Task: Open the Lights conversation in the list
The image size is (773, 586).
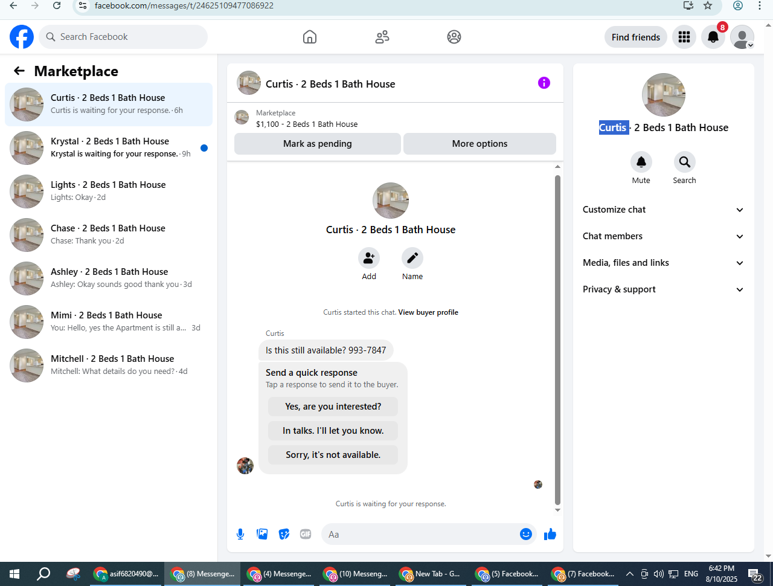Action: [x=109, y=192]
